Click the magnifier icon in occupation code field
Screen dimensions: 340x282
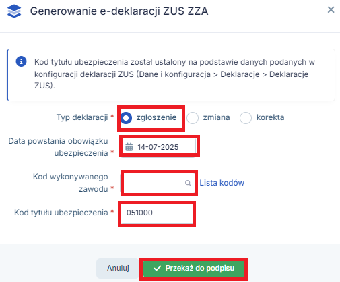188,183
